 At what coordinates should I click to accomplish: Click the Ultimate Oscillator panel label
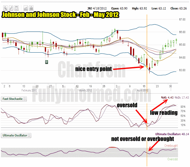click(15, 135)
